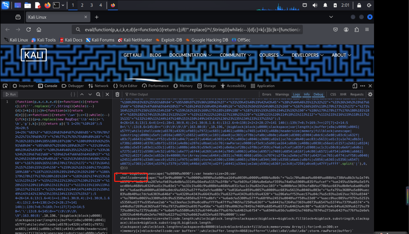Click the KALI logo on the page
Image resolution: width=409 pixels, height=234 pixels.
34,55
